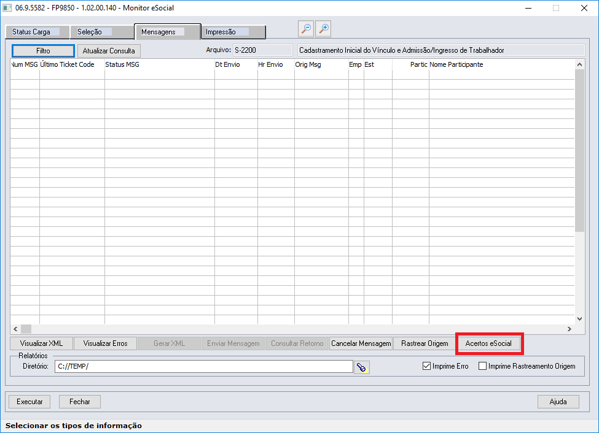
Task: Click the Gerar XML button
Action: [x=169, y=343]
